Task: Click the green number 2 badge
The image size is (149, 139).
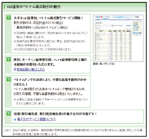Action: tap(8, 59)
